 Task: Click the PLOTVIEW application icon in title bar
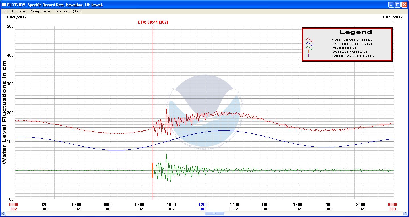(4, 5)
